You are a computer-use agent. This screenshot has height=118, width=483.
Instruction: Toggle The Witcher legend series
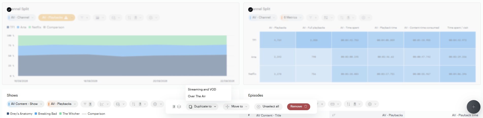point(69,114)
